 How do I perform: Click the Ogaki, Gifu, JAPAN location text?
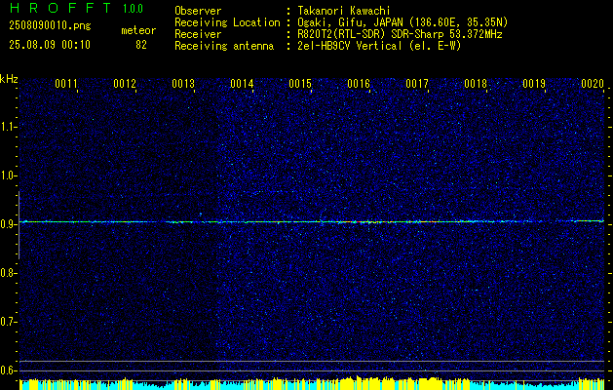point(402,22)
